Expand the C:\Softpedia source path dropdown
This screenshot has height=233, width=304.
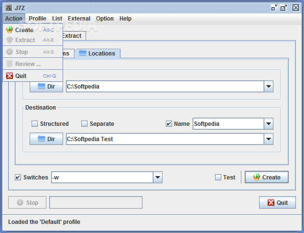pyautogui.click(x=269, y=86)
